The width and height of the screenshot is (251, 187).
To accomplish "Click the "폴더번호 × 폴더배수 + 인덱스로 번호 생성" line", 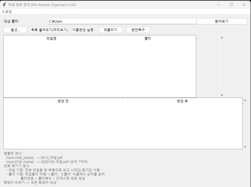I will [53, 179].
